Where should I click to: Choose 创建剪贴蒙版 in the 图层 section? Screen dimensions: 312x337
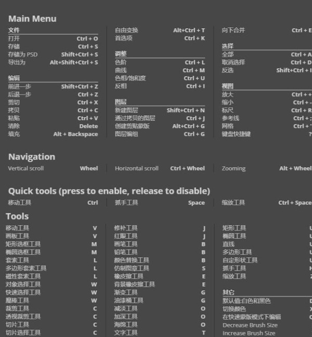click(132, 126)
